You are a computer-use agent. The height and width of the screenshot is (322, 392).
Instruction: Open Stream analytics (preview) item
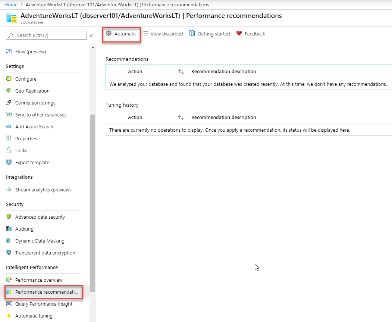pos(43,190)
